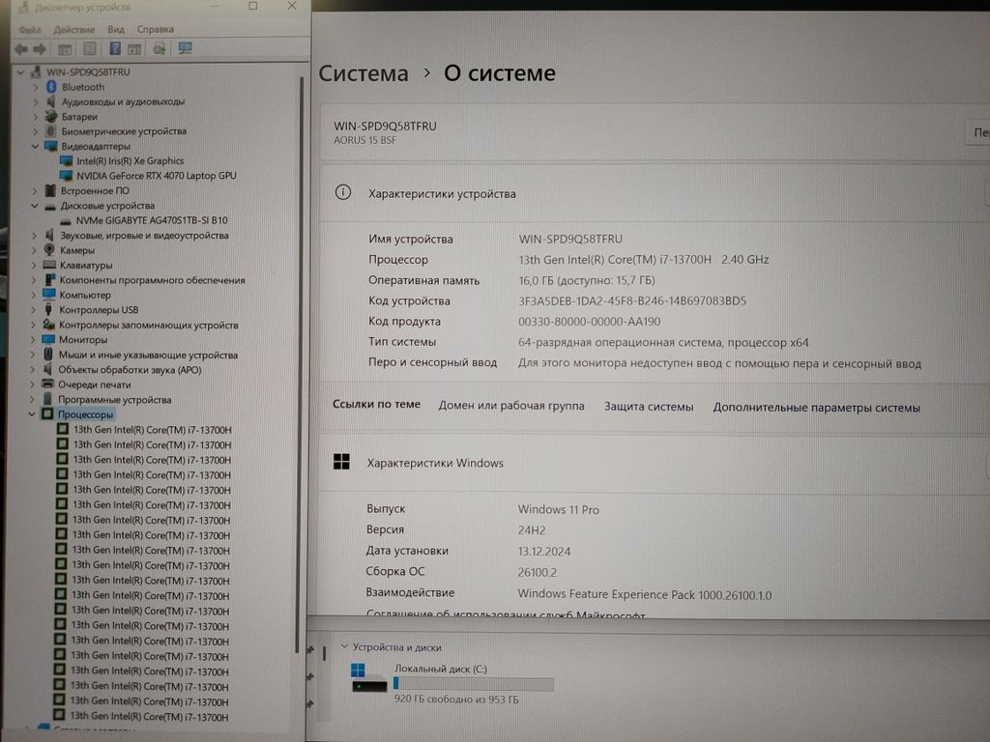Select the Intel Iris Xe Graphics adapter
Viewport: 990px width, 742px height.
pyautogui.click(x=130, y=161)
